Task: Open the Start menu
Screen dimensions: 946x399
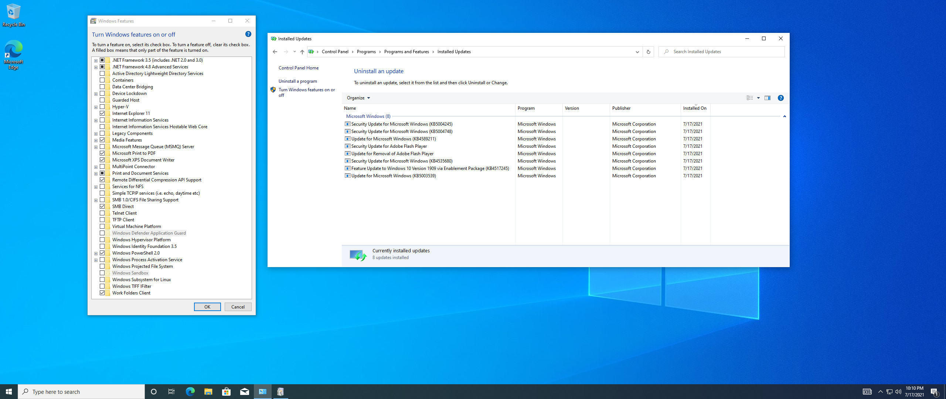Action: [x=9, y=392]
